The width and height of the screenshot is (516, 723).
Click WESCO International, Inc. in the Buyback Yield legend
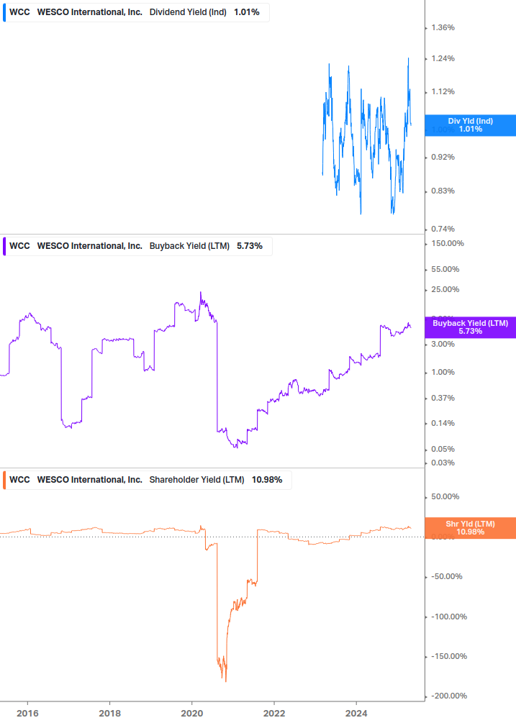pyautogui.click(x=89, y=246)
